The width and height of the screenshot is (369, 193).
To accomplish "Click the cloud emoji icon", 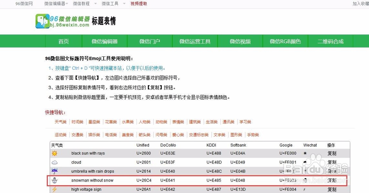I will (x=55, y=162).
